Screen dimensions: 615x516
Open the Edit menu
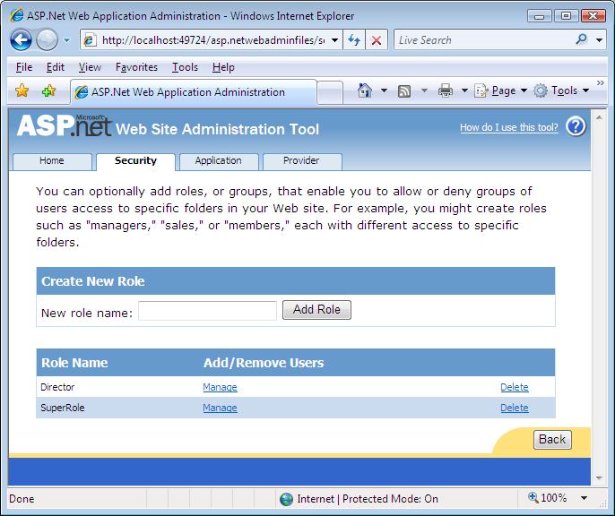click(56, 67)
